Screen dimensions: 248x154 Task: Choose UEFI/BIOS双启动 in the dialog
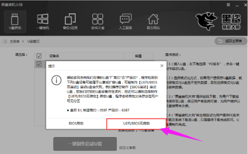136,124
